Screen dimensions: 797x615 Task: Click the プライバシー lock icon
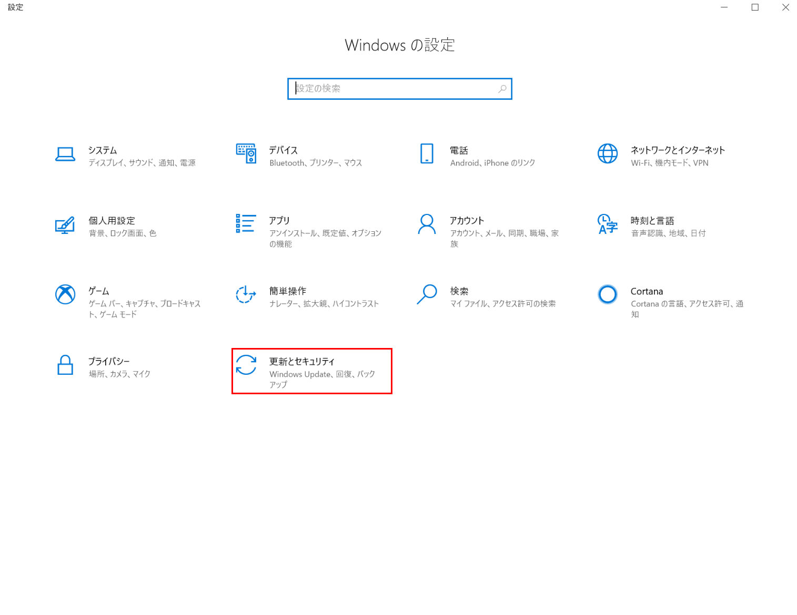coord(65,365)
